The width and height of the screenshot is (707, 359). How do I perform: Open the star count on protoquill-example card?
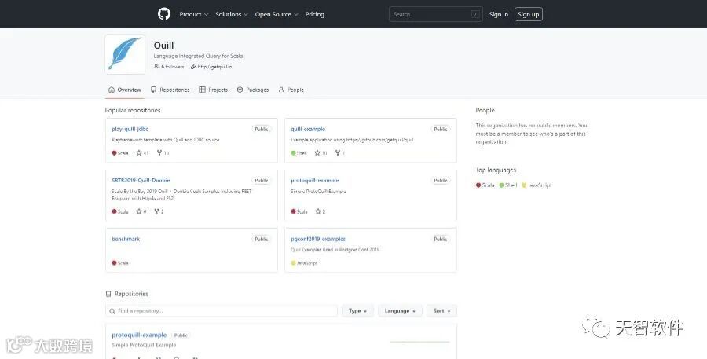point(321,211)
